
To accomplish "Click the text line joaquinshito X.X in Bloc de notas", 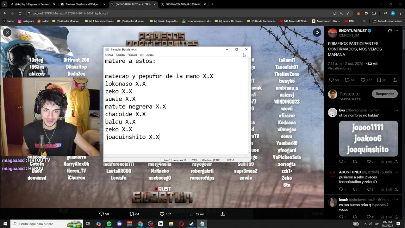I will click(132, 137).
